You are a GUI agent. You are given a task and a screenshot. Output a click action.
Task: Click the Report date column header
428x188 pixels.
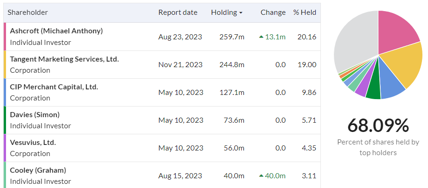178,13
